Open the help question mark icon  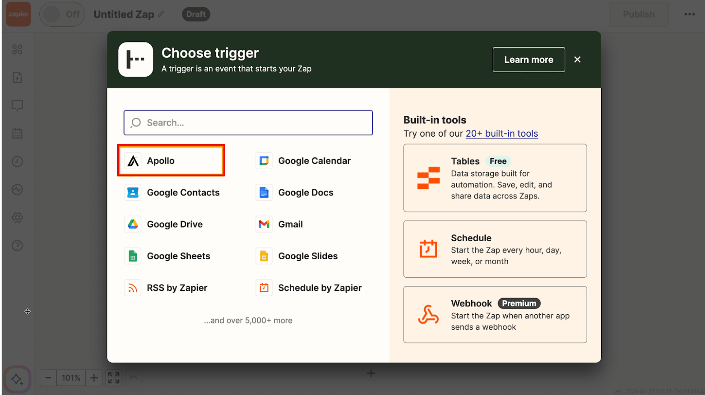[17, 246]
